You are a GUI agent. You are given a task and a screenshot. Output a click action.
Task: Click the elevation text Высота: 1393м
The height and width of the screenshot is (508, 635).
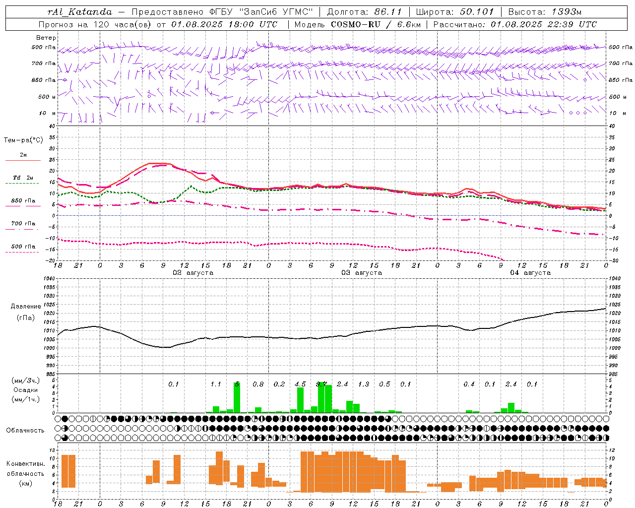point(545,12)
